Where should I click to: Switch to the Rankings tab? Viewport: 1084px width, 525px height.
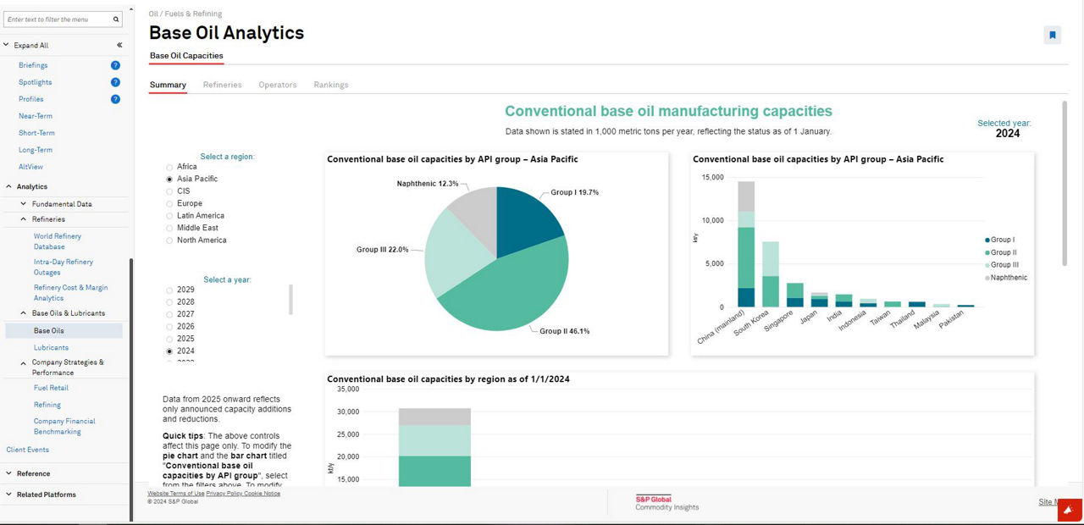(x=331, y=85)
